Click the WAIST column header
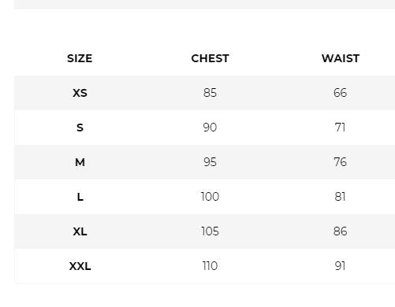The height and width of the screenshot is (307, 395). click(x=341, y=58)
